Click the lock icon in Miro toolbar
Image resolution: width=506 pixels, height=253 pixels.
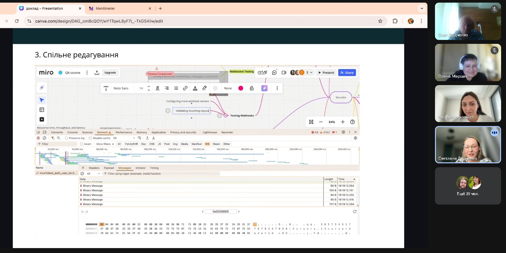click(252, 88)
